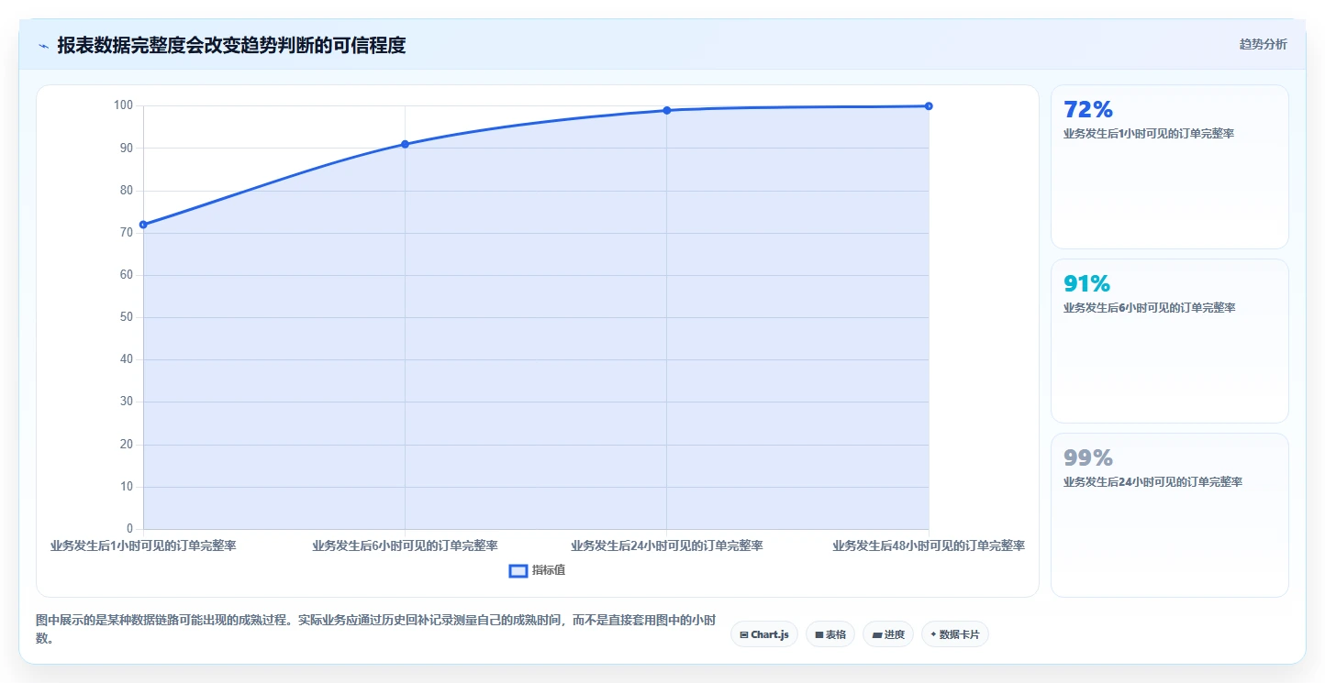Image resolution: width=1325 pixels, height=683 pixels.
Task: Select the 表格 tag
Action: point(830,634)
